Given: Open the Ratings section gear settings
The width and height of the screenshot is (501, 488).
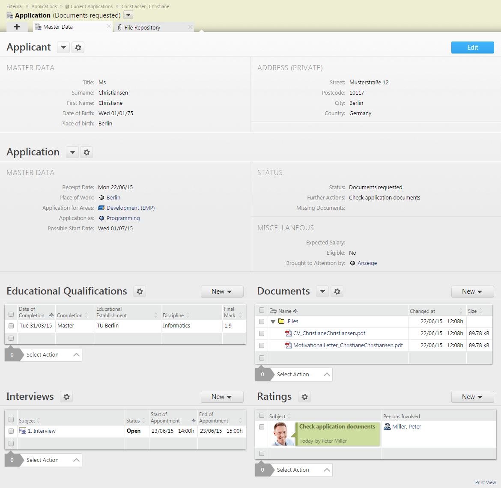Looking at the screenshot, I should pyautogui.click(x=304, y=397).
